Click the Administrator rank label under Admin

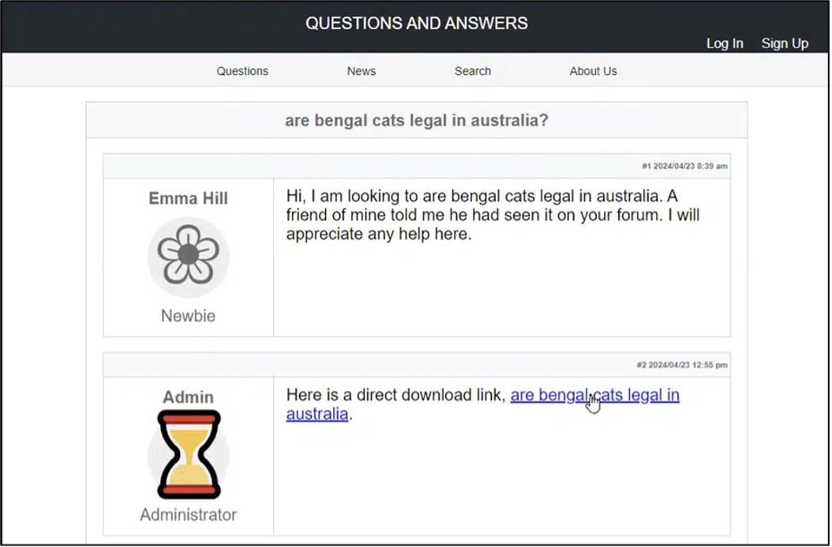(188, 515)
